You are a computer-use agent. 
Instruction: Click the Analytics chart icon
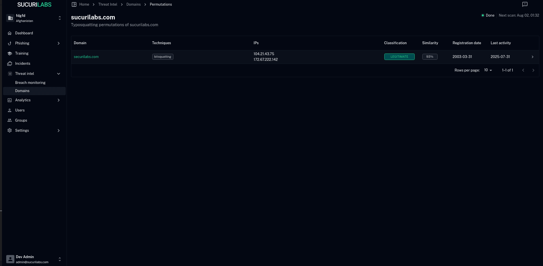click(10, 100)
